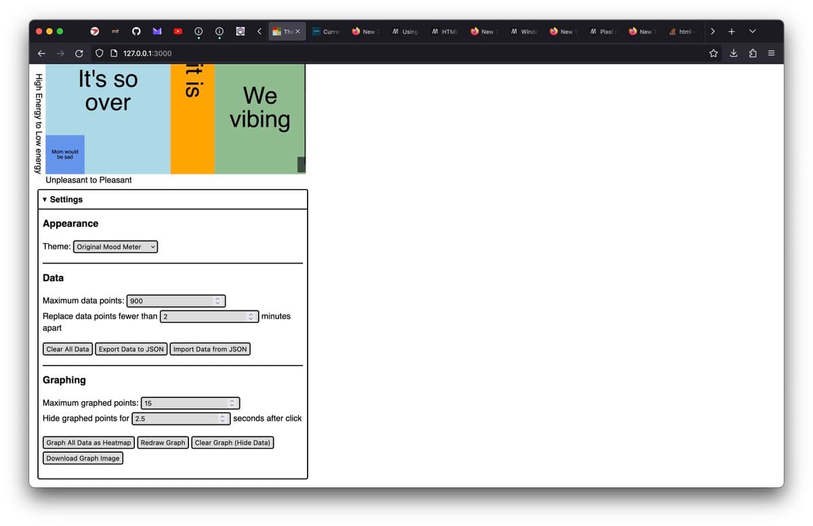Bookmark this page with the star icon
Screen dimensions: 813x526
(713, 53)
